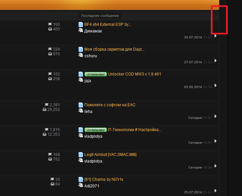Open user profile Димамак
242x196 pixels.
click(93, 31)
